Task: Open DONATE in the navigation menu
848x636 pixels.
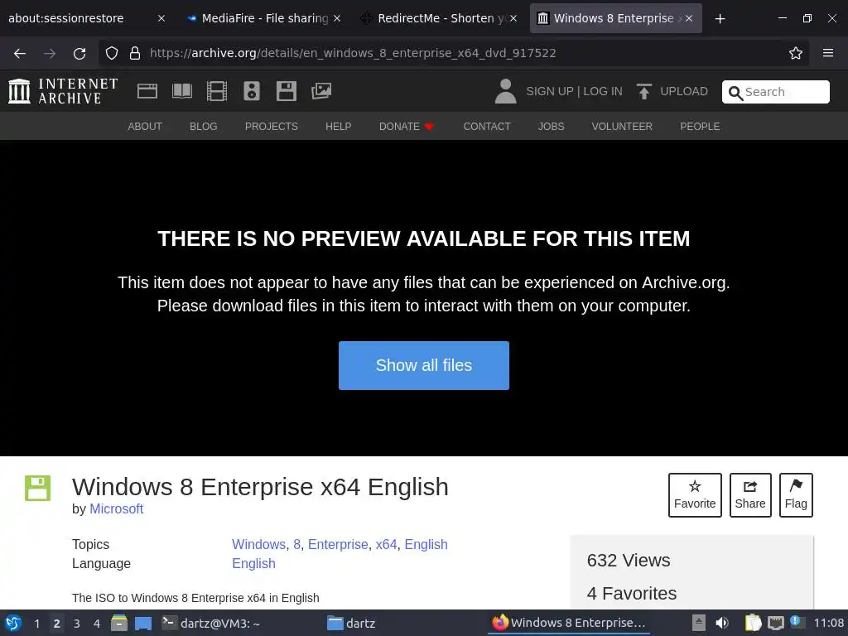Action: tap(406, 127)
